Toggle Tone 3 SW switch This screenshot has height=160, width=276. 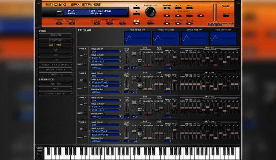pos(86,104)
